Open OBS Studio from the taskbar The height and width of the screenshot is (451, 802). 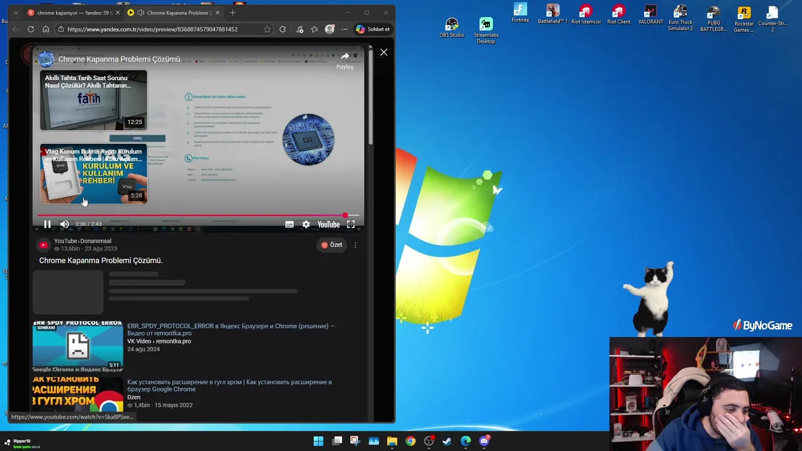click(x=429, y=441)
